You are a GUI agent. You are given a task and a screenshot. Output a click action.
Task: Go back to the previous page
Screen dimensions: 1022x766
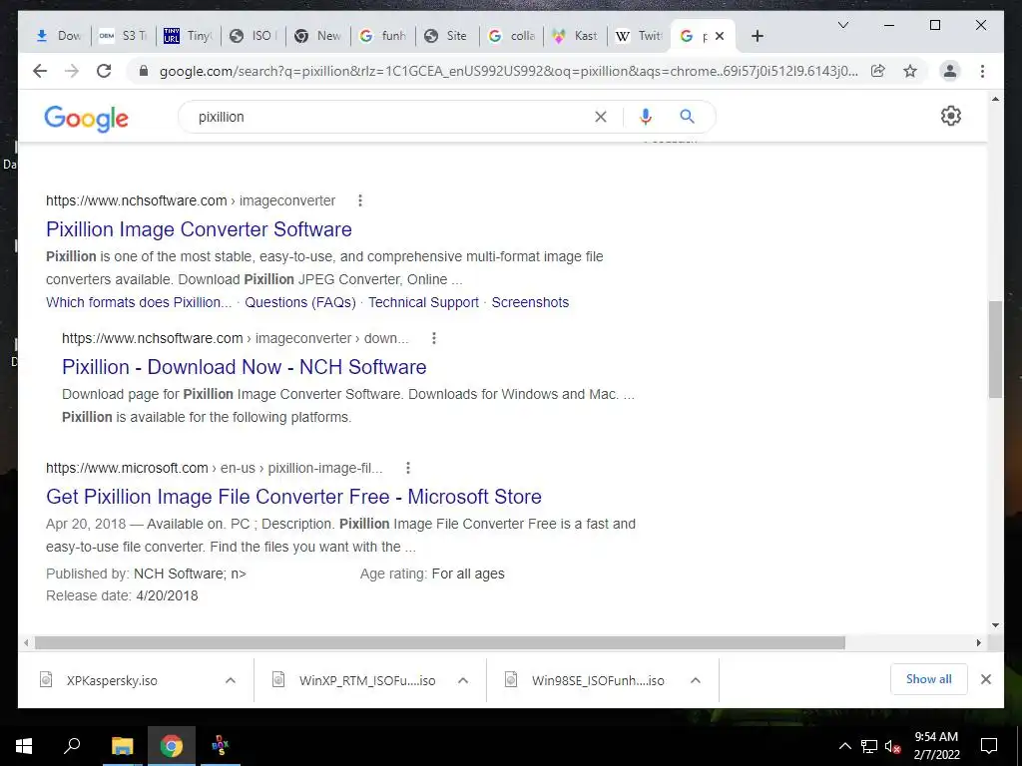point(40,71)
